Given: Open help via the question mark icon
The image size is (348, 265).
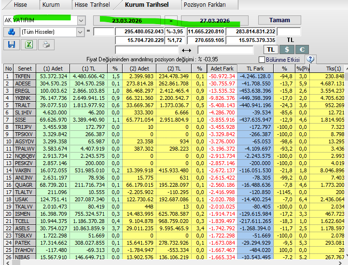Looking at the screenshot, I should point(310,59).
